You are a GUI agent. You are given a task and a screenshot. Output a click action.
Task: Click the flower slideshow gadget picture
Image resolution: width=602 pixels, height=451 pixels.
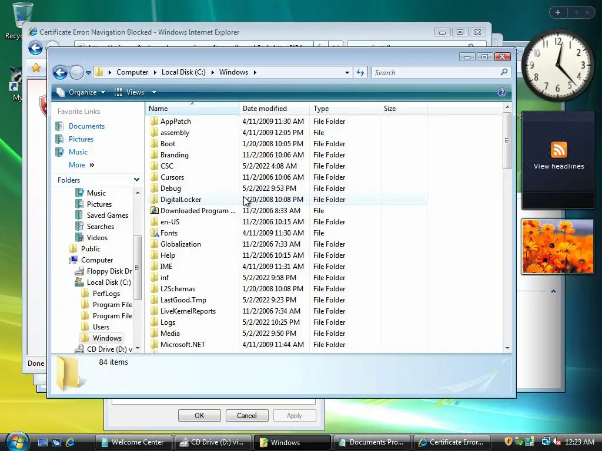click(x=557, y=247)
